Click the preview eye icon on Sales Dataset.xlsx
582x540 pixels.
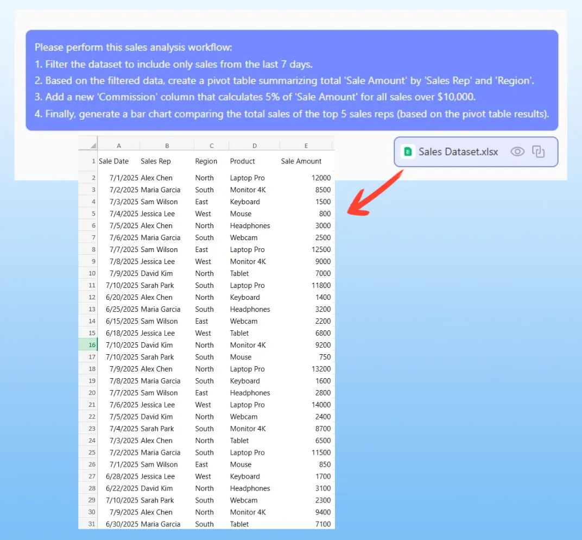click(517, 152)
